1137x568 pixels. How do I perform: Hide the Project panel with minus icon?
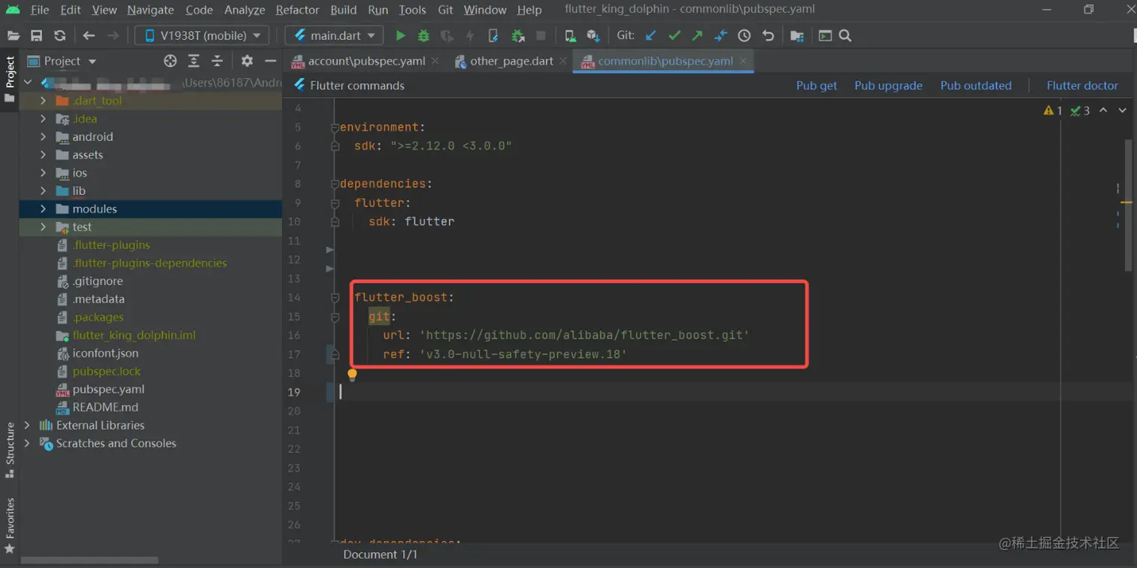270,61
